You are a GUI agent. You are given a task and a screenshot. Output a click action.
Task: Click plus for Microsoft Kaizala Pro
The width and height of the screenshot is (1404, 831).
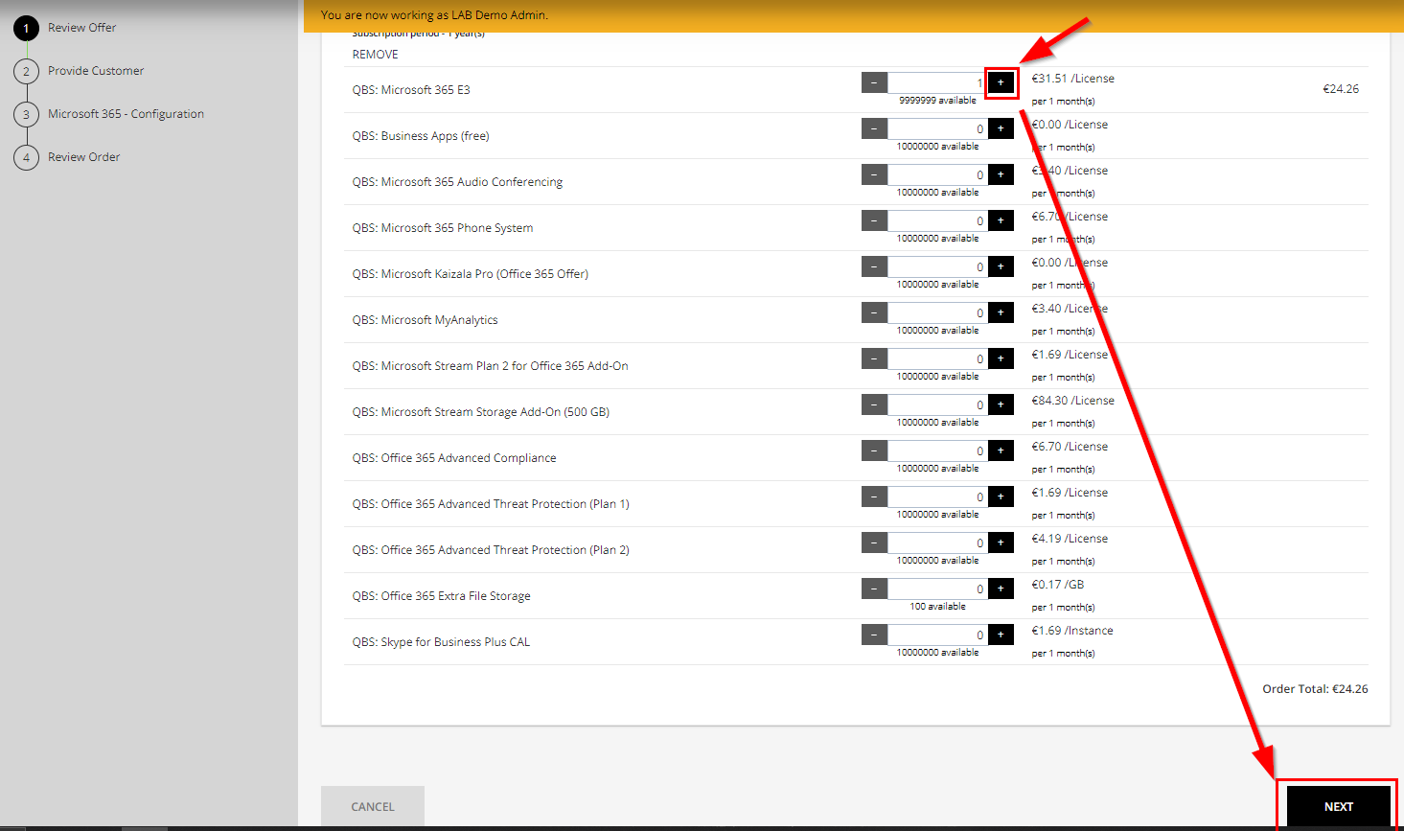coord(1001,266)
